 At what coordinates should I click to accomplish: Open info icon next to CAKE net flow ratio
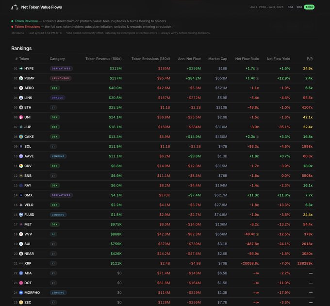coord(257,137)
